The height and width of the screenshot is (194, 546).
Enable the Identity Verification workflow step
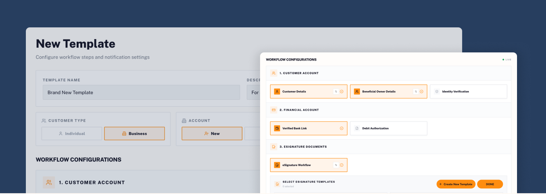point(468,92)
